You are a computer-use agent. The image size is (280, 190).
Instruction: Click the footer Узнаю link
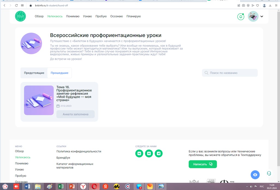[x=19, y=170]
